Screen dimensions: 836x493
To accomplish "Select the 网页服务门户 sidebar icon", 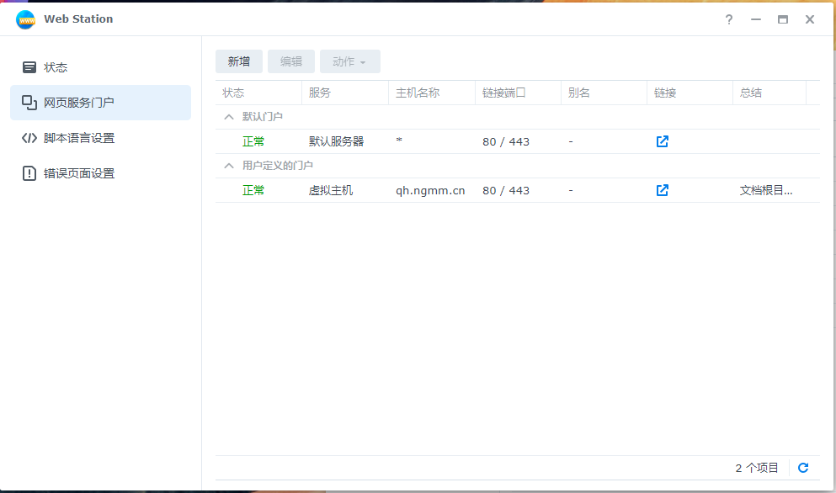I will click(x=29, y=103).
